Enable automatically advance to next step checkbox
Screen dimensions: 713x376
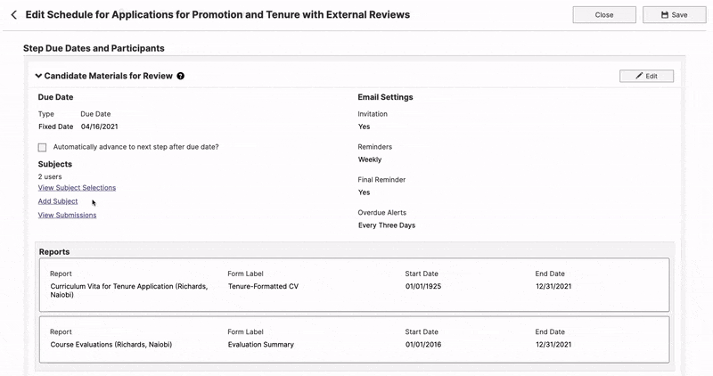pyautogui.click(x=42, y=147)
